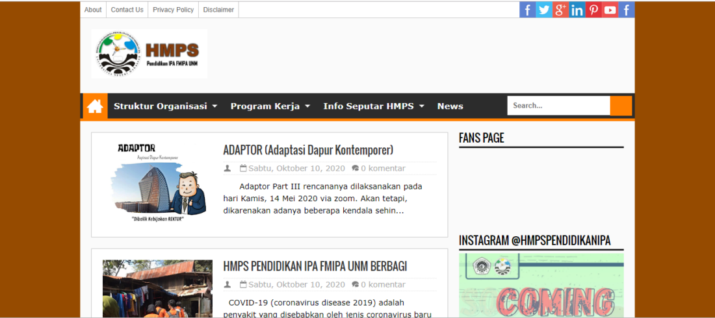This screenshot has width=715, height=318.
Task: Open HMPS PENDIDIKAN IPA FMIPA UNM BERBAGI post
Action: (x=315, y=267)
